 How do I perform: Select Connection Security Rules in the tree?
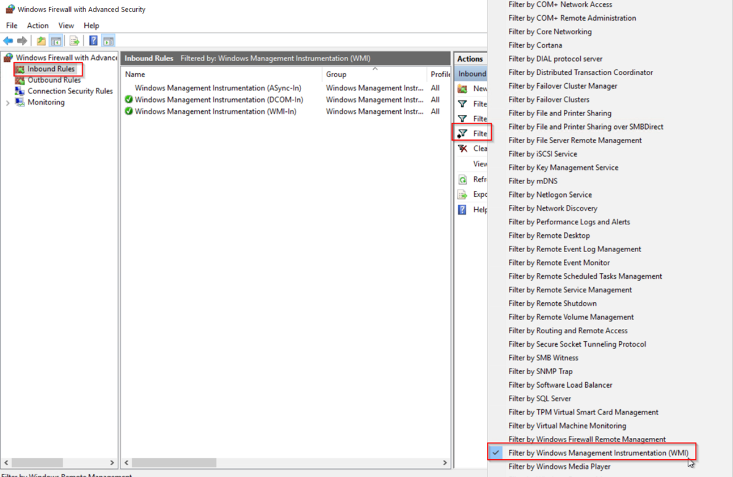[x=70, y=91]
